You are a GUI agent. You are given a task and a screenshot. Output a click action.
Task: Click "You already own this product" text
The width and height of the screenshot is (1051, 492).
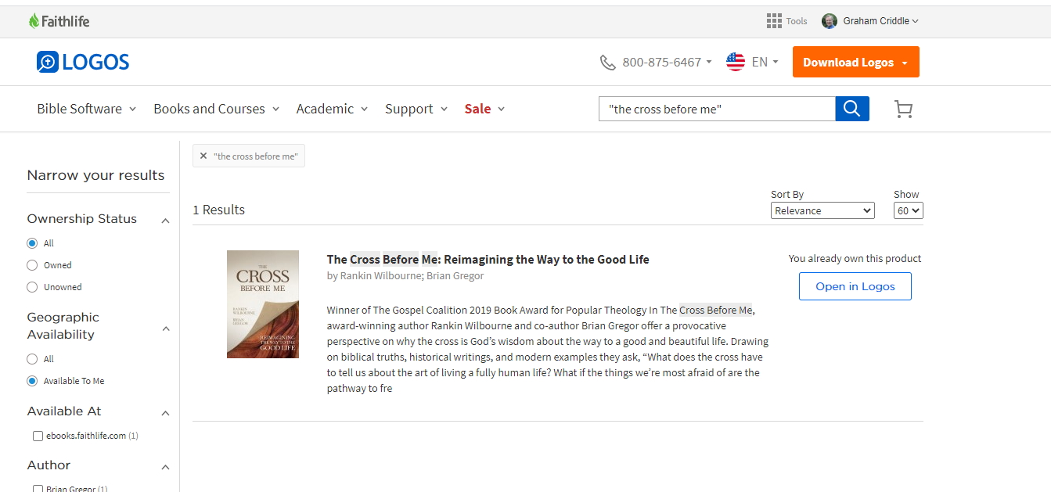coord(855,259)
